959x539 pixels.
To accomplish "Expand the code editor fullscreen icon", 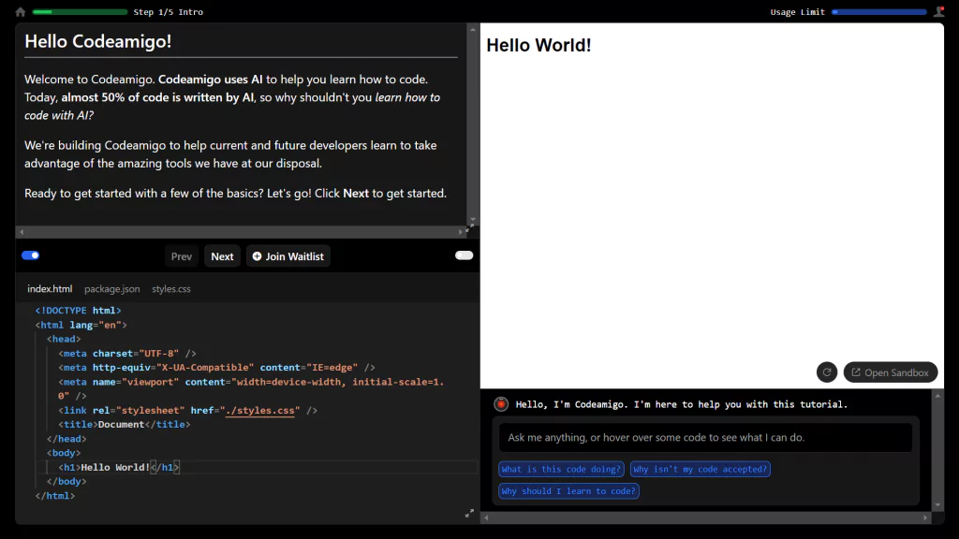I will coord(469,514).
